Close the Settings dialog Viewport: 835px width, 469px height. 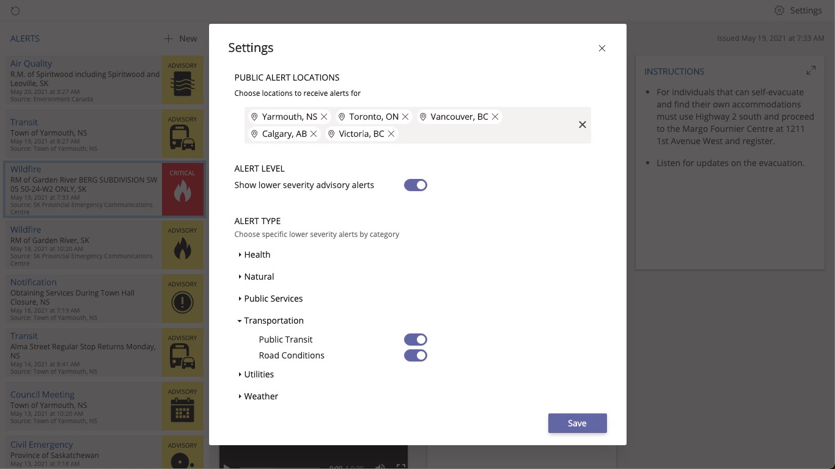602,48
